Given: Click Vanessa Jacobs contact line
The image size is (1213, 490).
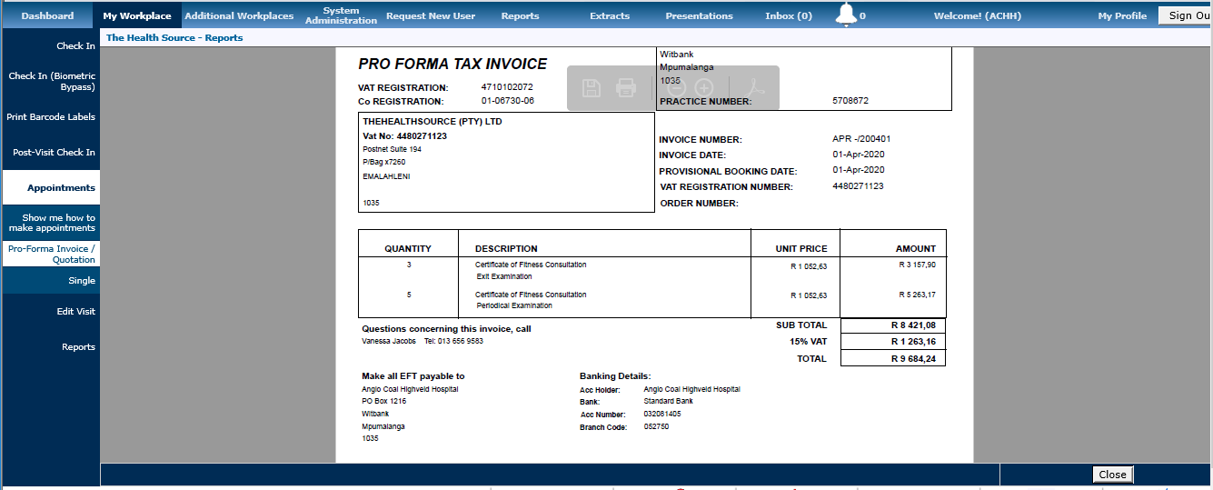Looking at the screenshot, I should [x=423, y=341].
